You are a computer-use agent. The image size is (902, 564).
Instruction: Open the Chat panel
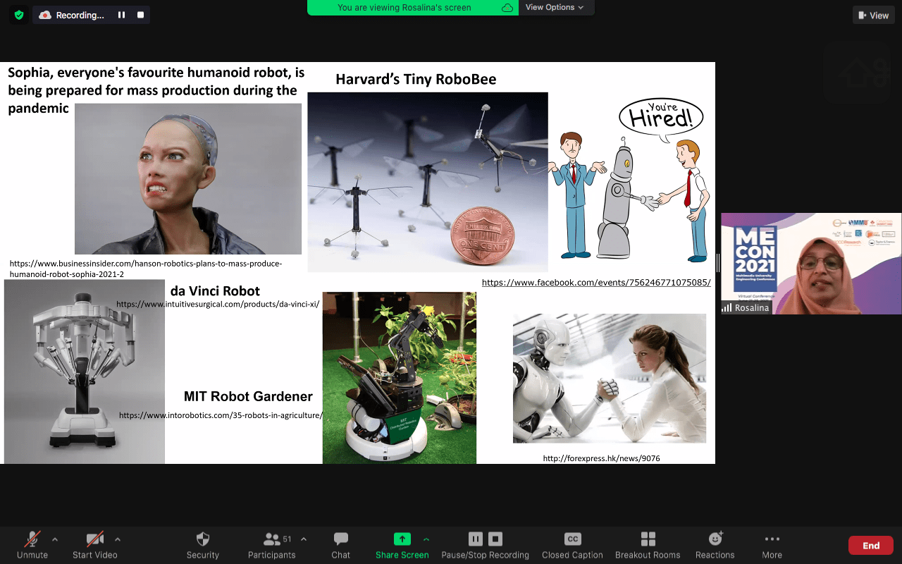pos(341,545)
